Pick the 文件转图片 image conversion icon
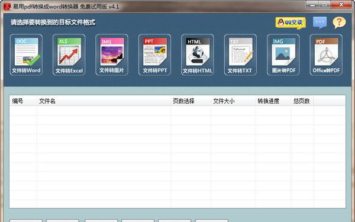 coord(112,54)
